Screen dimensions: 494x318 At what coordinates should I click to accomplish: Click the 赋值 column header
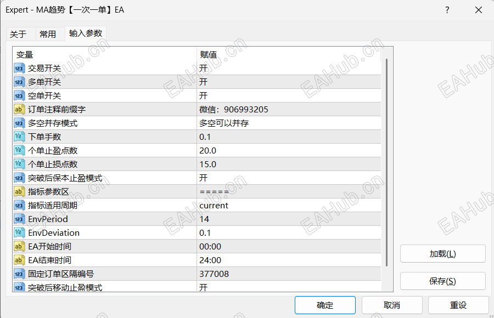click(289, 54)
